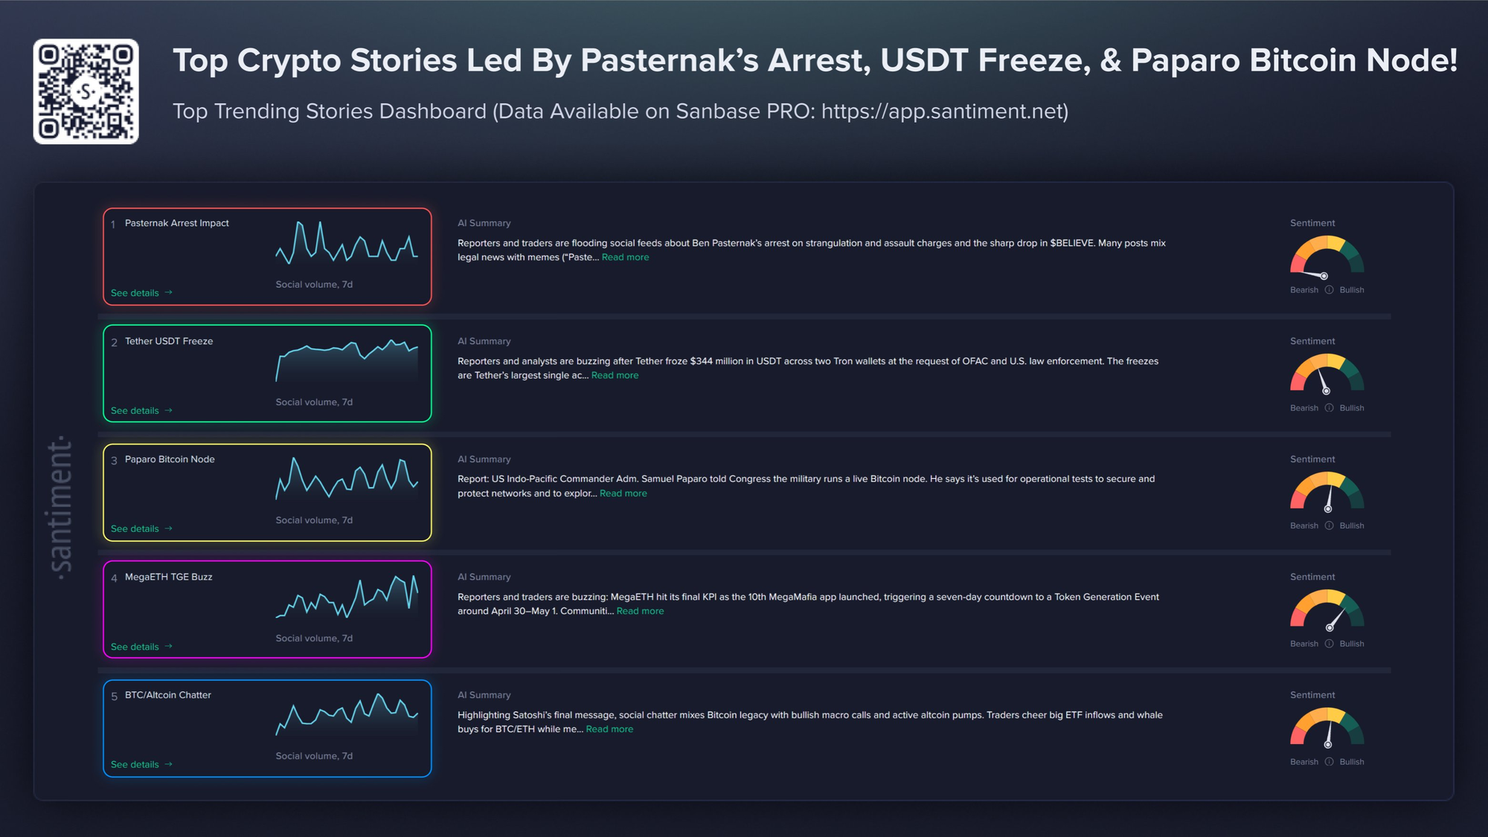Click info icon under BTC/Altcoin sentiment gauge

(1329, 762)
